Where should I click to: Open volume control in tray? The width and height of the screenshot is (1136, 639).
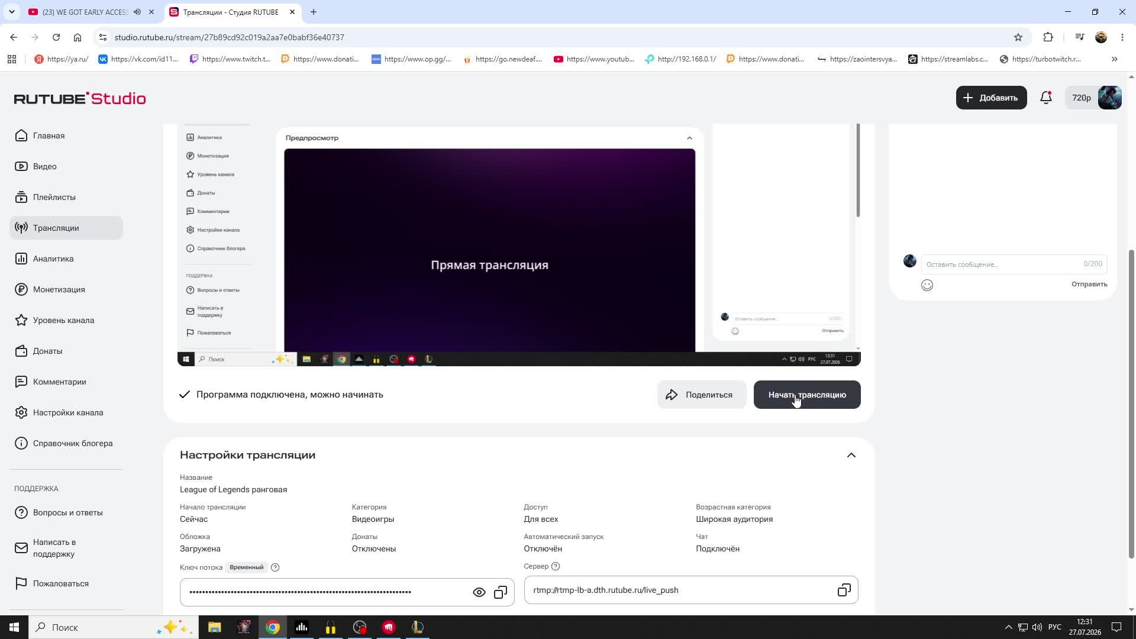point(1037,627)
